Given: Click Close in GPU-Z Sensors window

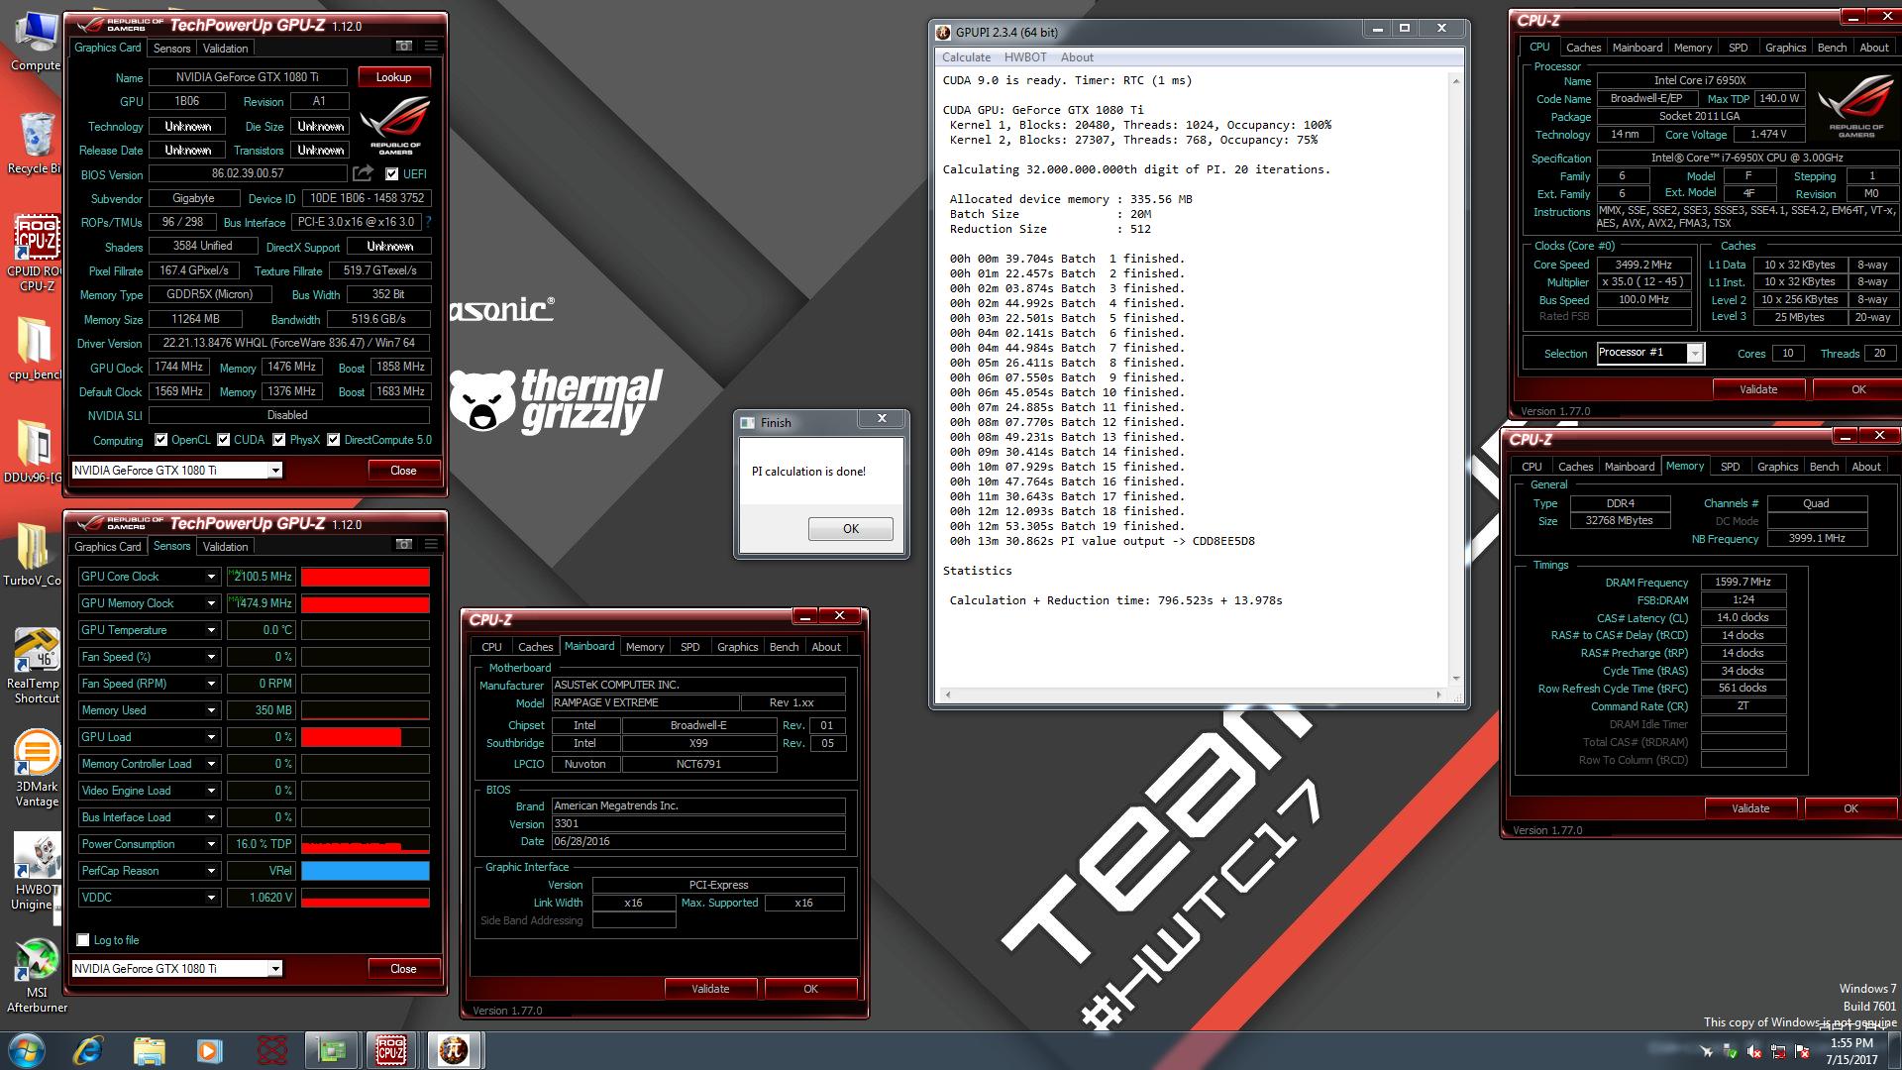Looking at the screenshot, I should pos(403,969).
